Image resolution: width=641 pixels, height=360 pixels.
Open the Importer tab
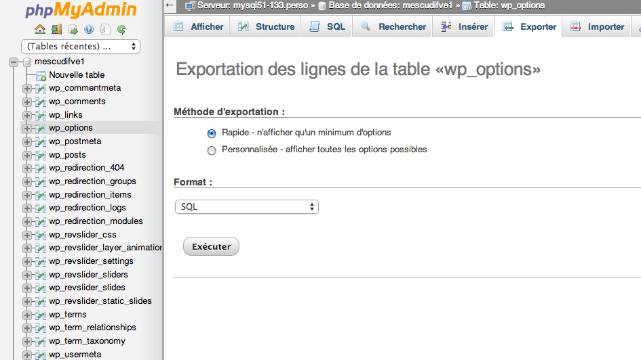[x=597, y=26]
